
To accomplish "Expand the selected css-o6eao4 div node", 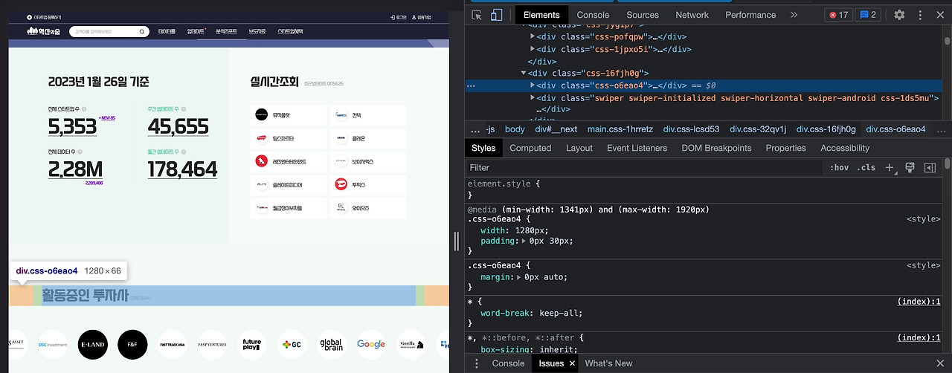I will (x=533, y=85).
